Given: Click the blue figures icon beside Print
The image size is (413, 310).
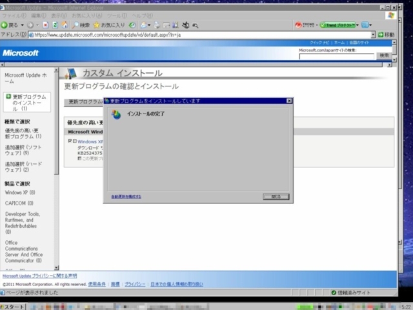Looking at the screenshot, I should tap(176, 25).
